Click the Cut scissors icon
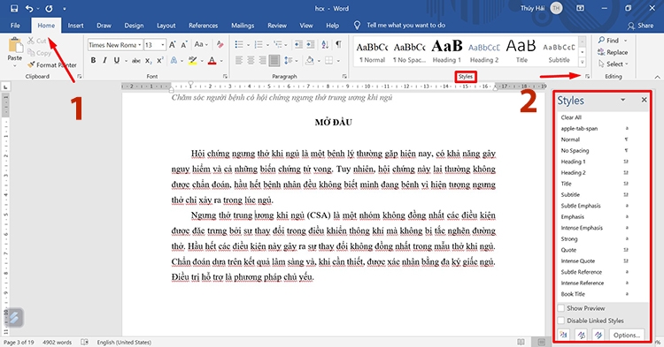Image resolution: width=664 pixels, height=347 pixels. pos(31,41)
